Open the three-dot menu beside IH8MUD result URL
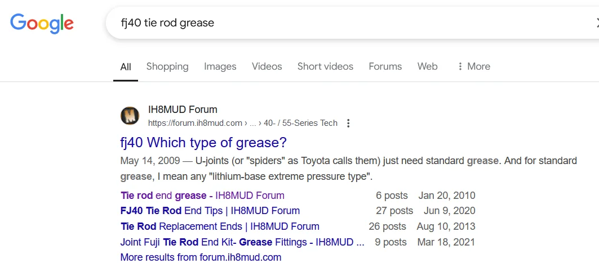This screenshot has width=599, height=277. (x=348, y=123)
